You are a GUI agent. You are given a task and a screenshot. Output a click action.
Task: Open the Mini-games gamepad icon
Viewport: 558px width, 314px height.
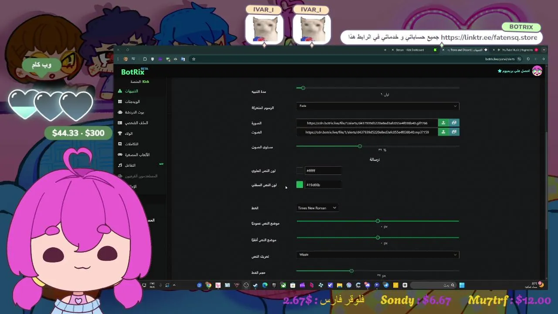coord(120,155)
